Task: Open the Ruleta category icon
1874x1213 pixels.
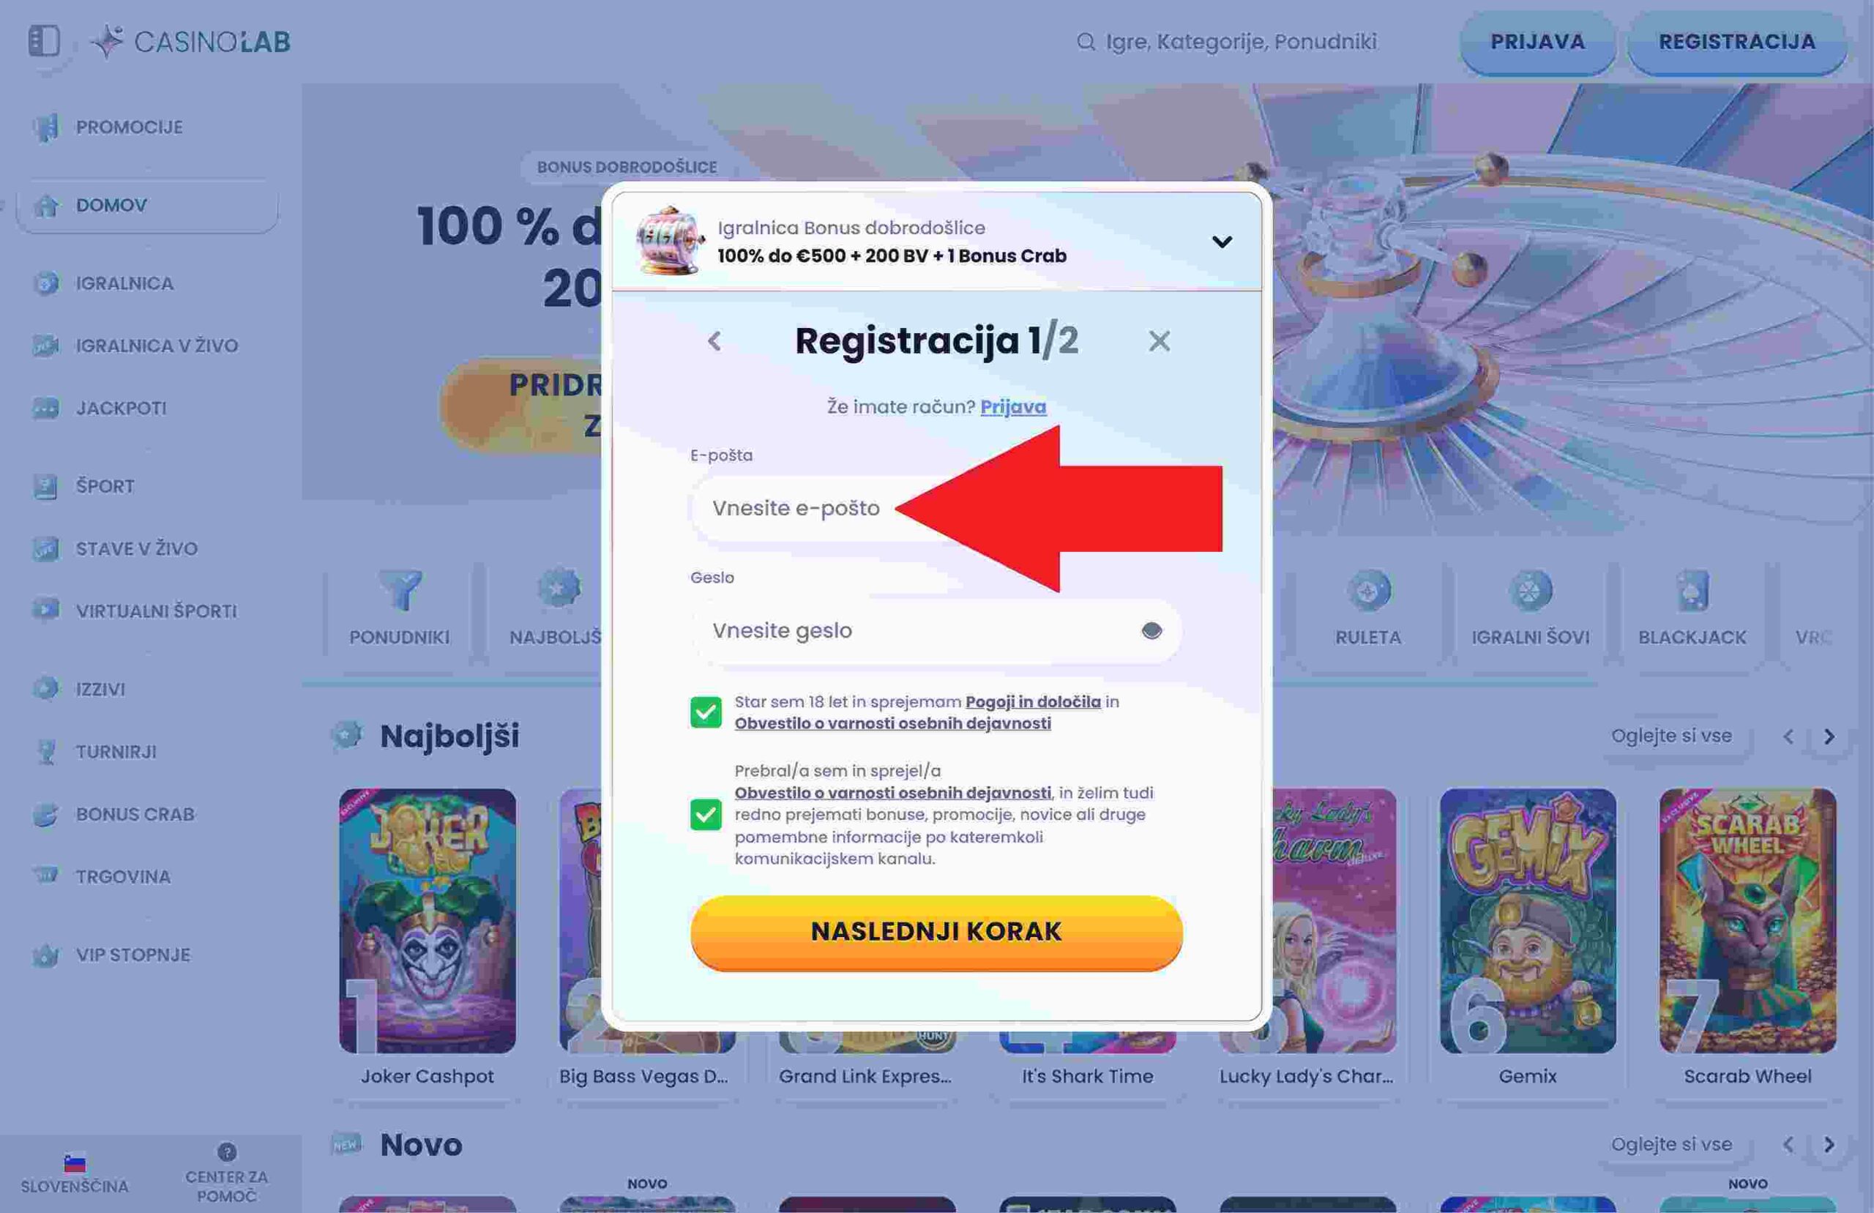Action: pos(1368,591)
